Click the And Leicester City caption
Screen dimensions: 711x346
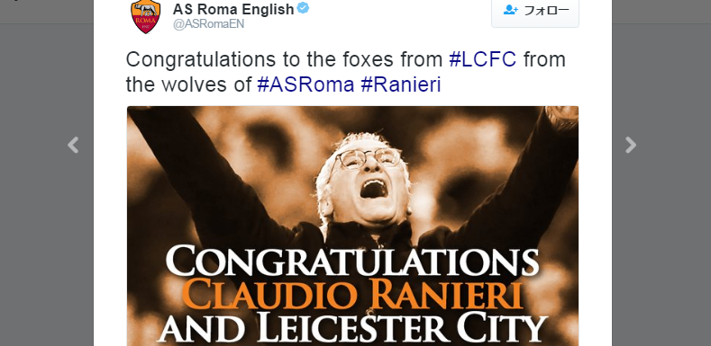(352, 328)
